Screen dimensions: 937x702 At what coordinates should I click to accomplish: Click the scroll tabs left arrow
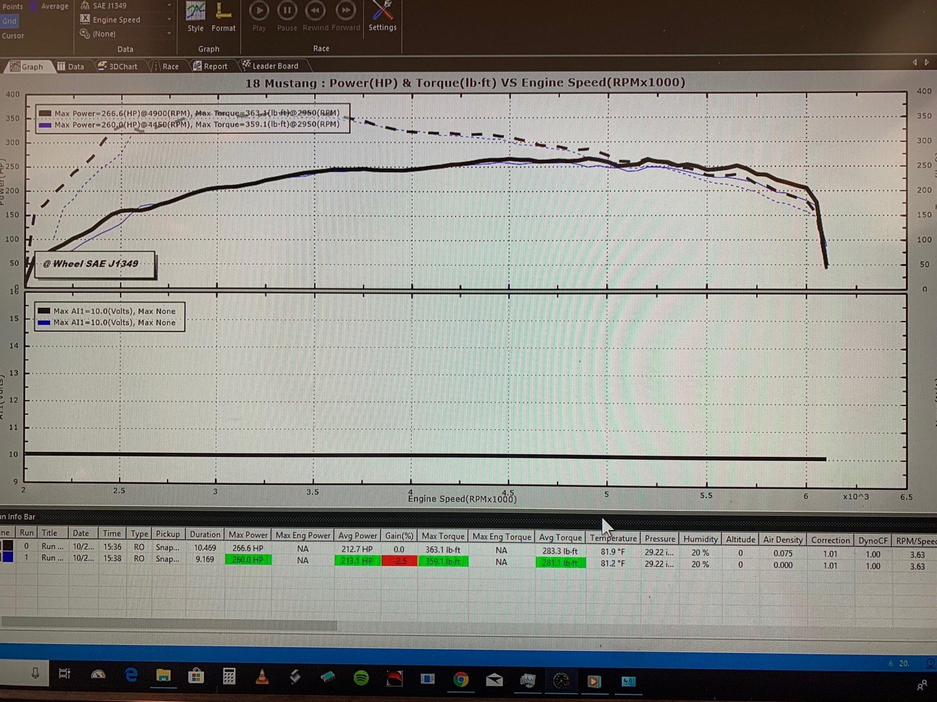point(914,62)
